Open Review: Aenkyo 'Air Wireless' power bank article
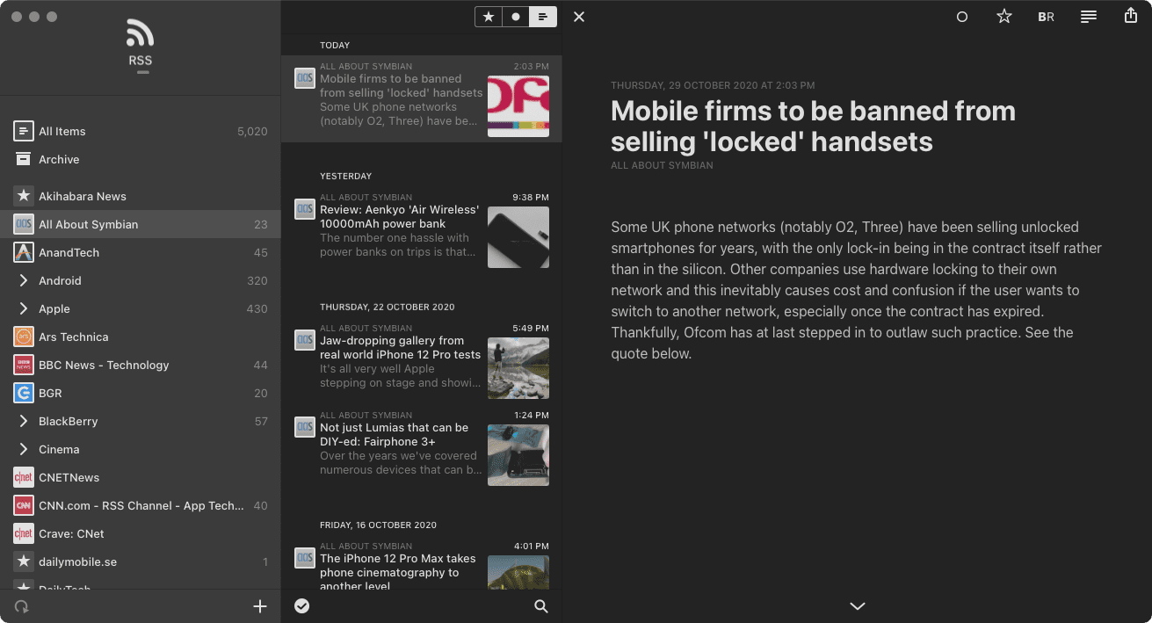This screenshot has width=1152, height=623. [x=422, y=230]
